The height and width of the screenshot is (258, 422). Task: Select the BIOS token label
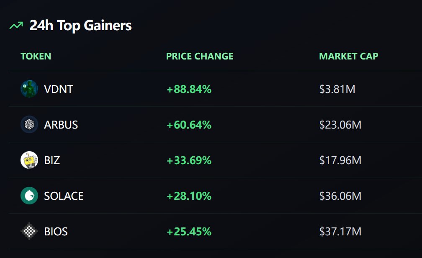tap(56, 231)
